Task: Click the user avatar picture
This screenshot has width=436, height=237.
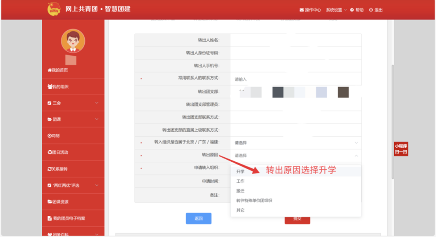Action: point(73,41)
